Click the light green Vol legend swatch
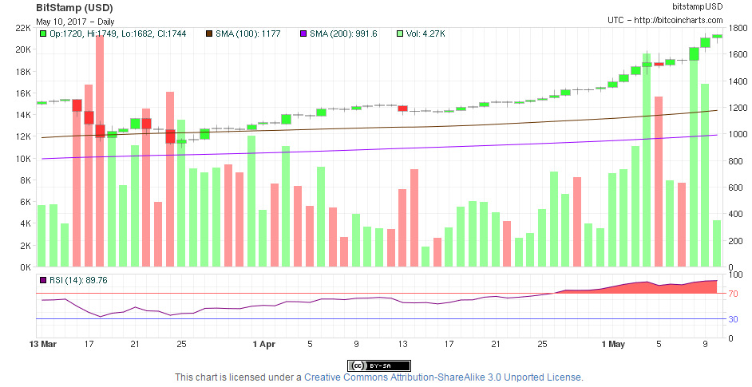The width and height of the screenshot is (752, 387). coord(400,34)
